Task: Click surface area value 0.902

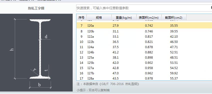Action: (x=149, y=63)
